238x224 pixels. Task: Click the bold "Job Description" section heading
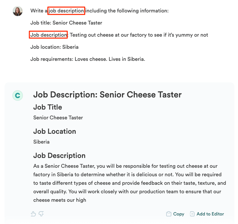coord(59,156)
